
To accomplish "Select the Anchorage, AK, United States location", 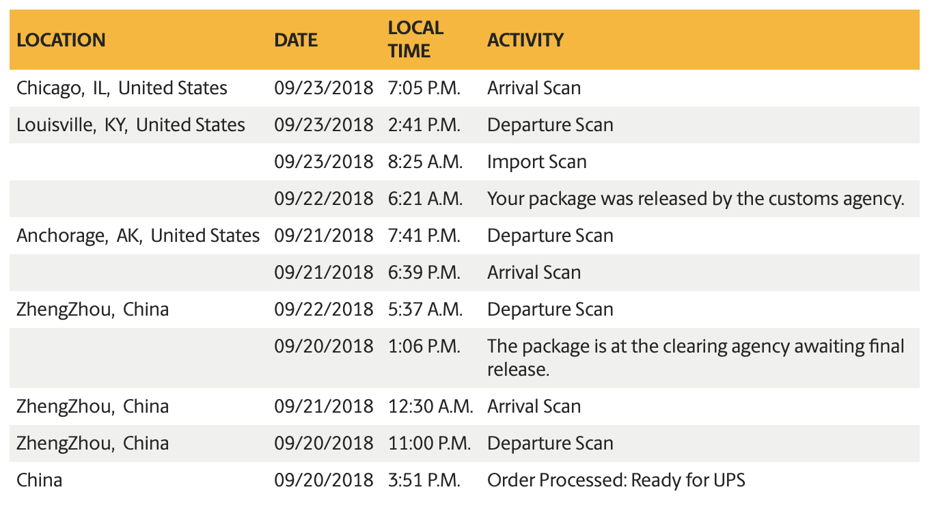I will (x=138, y=236).
